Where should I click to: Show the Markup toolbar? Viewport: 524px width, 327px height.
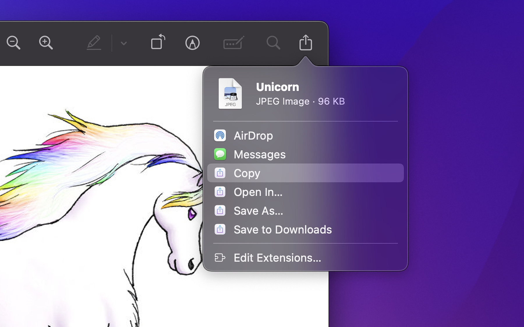coord(192,43)
